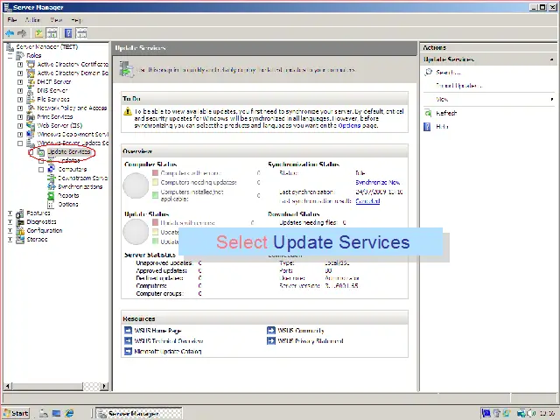Click the Refresh icon in Actions pane
This screenshot has height=420, width=560.
(x=428, y=113)
